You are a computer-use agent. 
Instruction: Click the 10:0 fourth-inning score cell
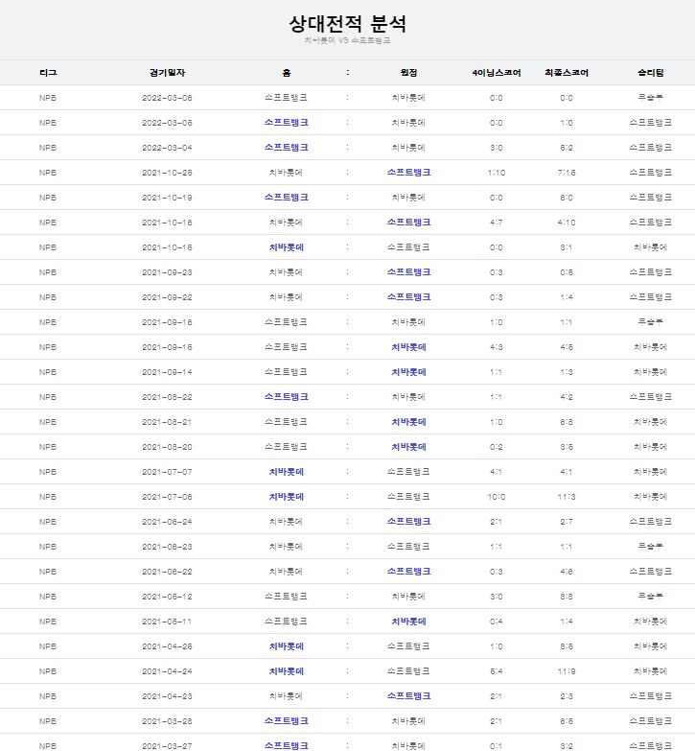497,497
